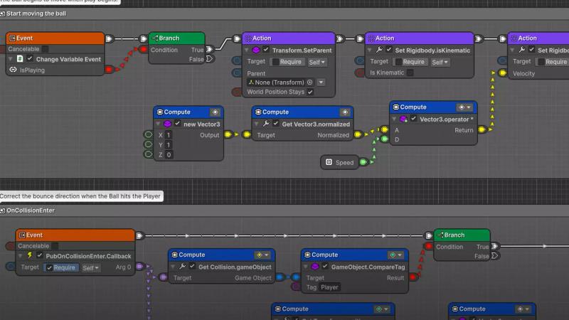Click the purple cube icon beside new Vector3

[x=167, y=124]
